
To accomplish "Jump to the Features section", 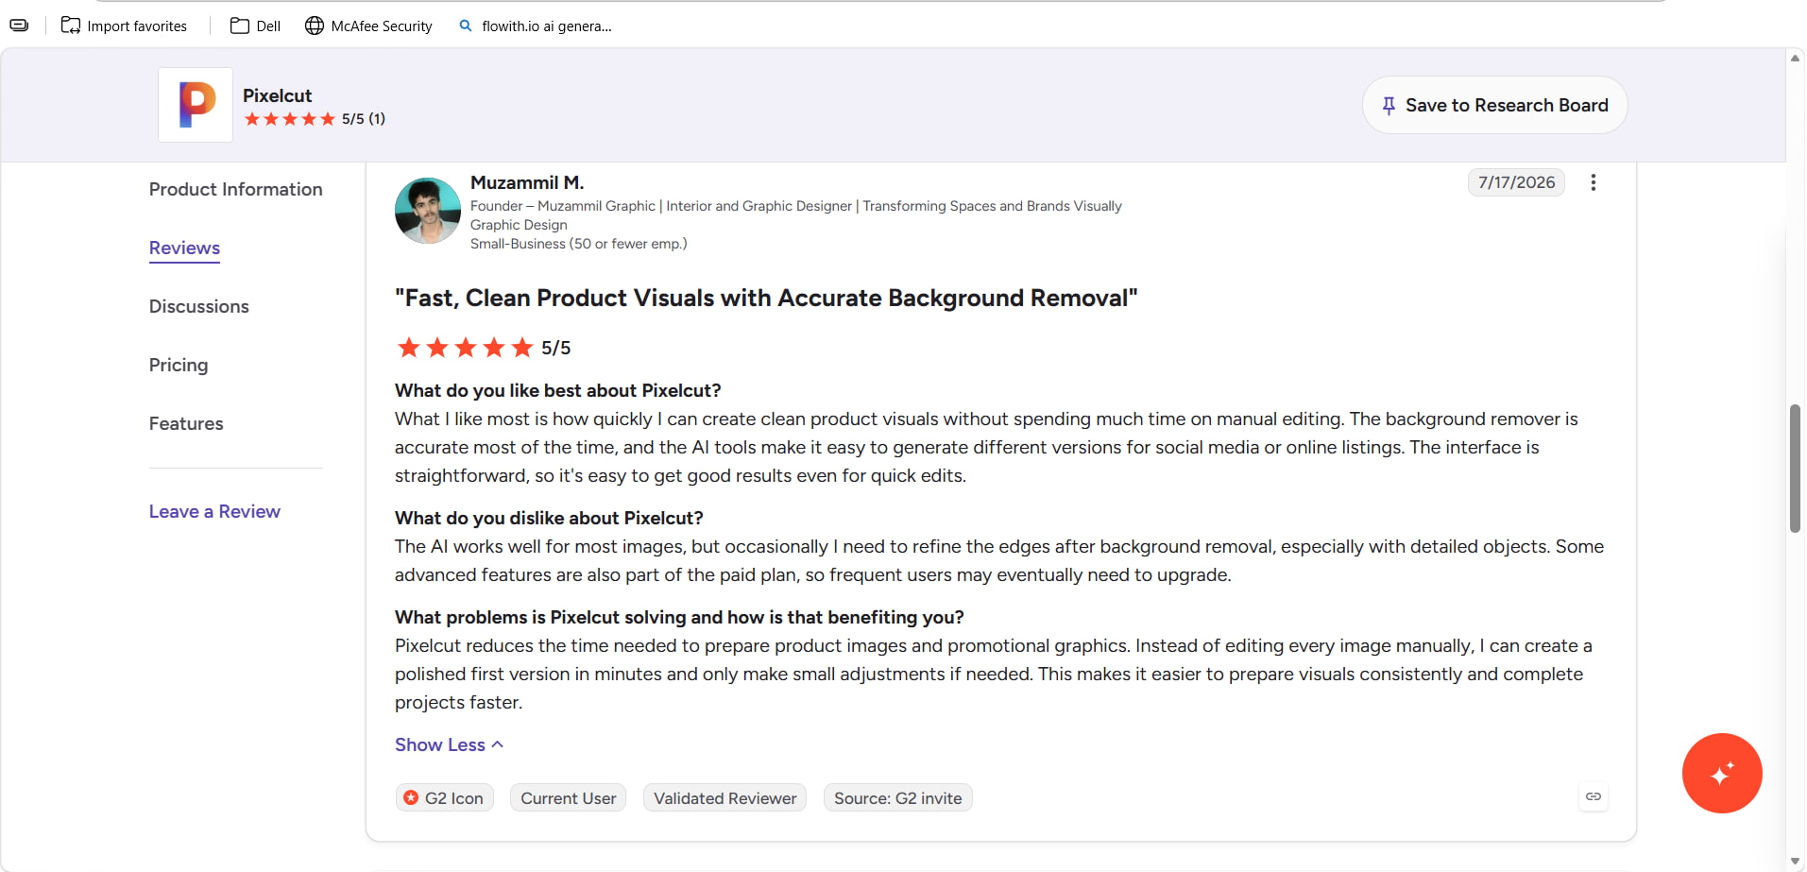I will [186, 423].
